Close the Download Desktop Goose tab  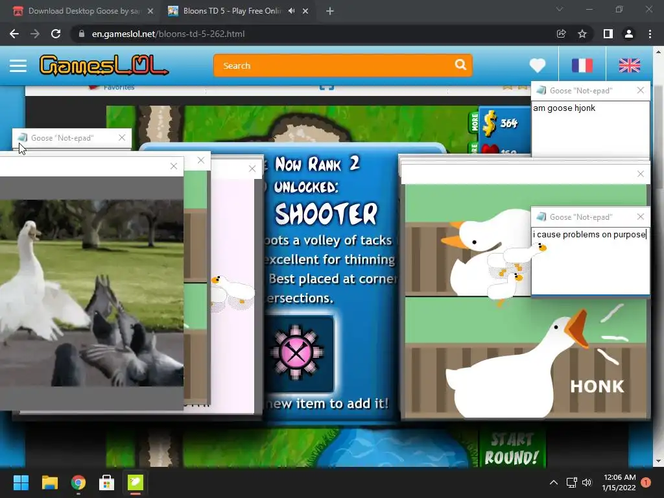[150, 12]
